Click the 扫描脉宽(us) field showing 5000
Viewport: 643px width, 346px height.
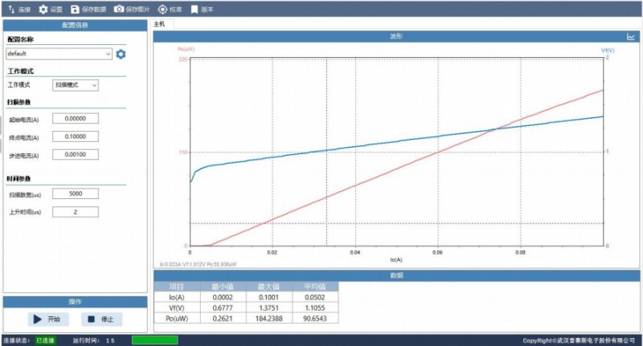click(x=75, y=193)
